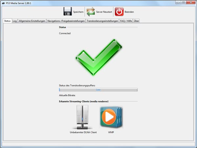Click the WMP caption text
Image resolution: width=197 pixels, height=148 pixels.
pyautogui.click(x=111, y=132)
